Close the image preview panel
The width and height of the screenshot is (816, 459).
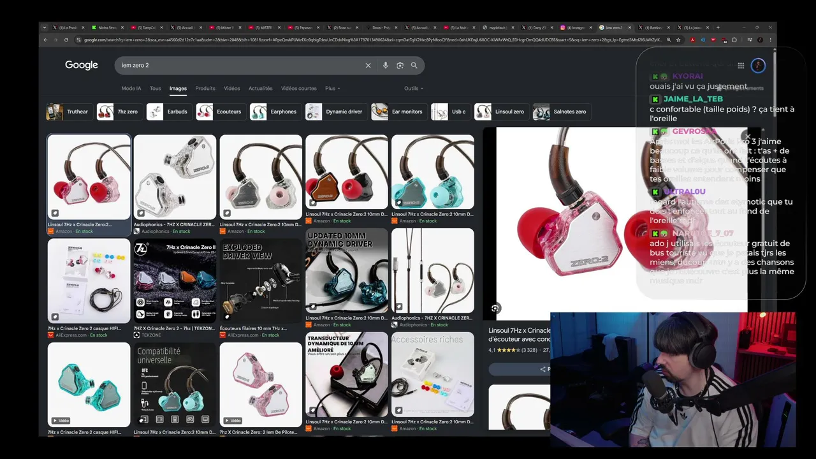(747, 136)
